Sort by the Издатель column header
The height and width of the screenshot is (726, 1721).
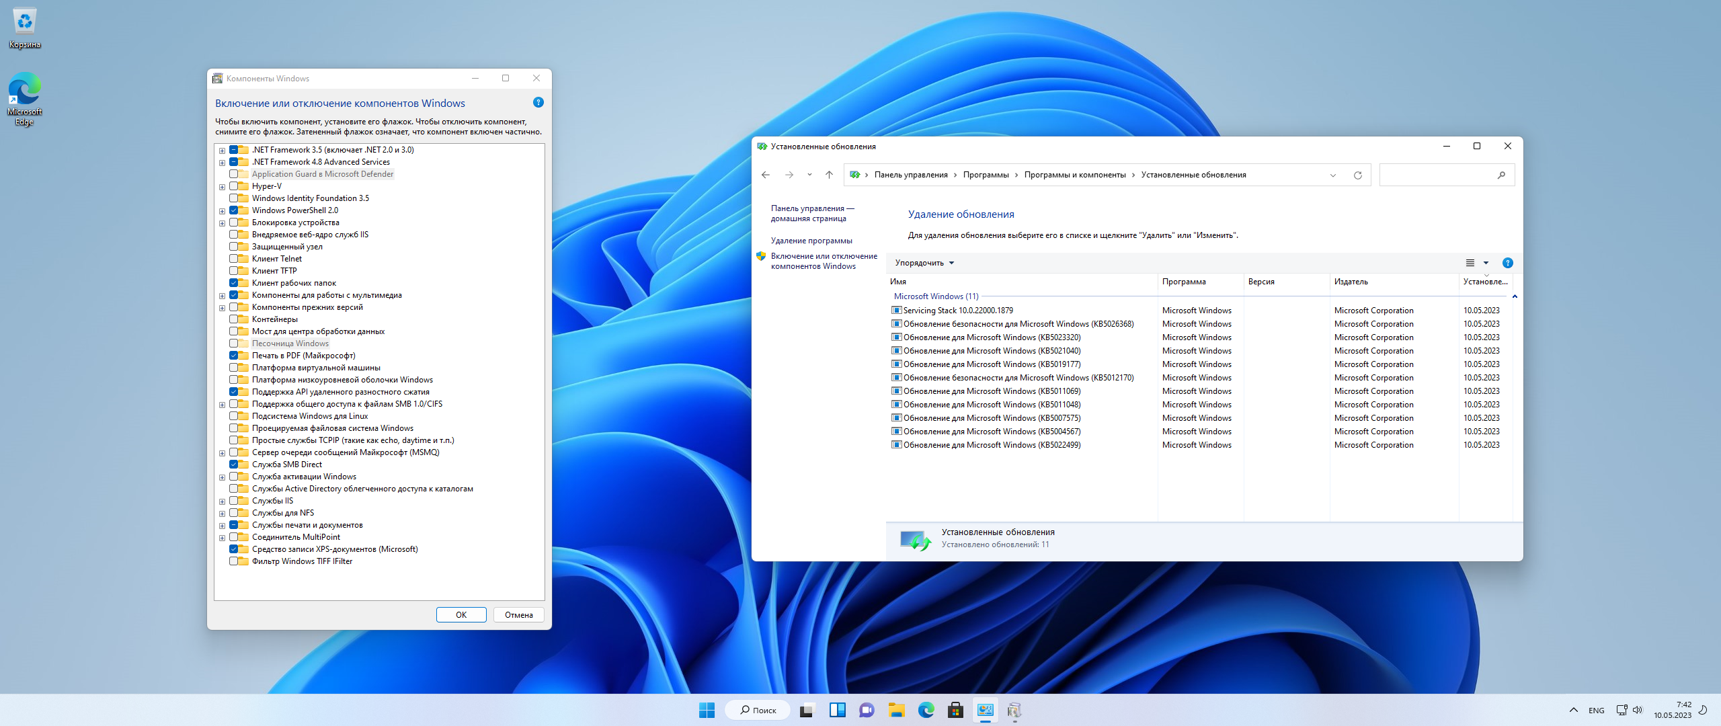(1394, 282)
